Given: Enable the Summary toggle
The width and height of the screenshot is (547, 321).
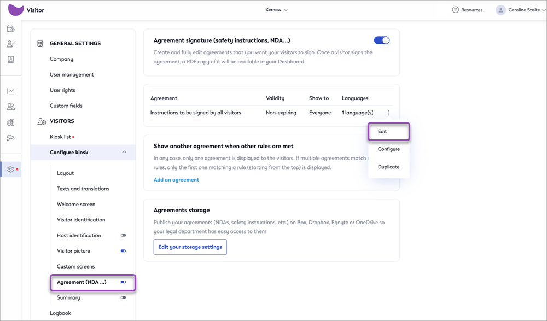Looking at the screenshot, I should (x=123, y=298).
